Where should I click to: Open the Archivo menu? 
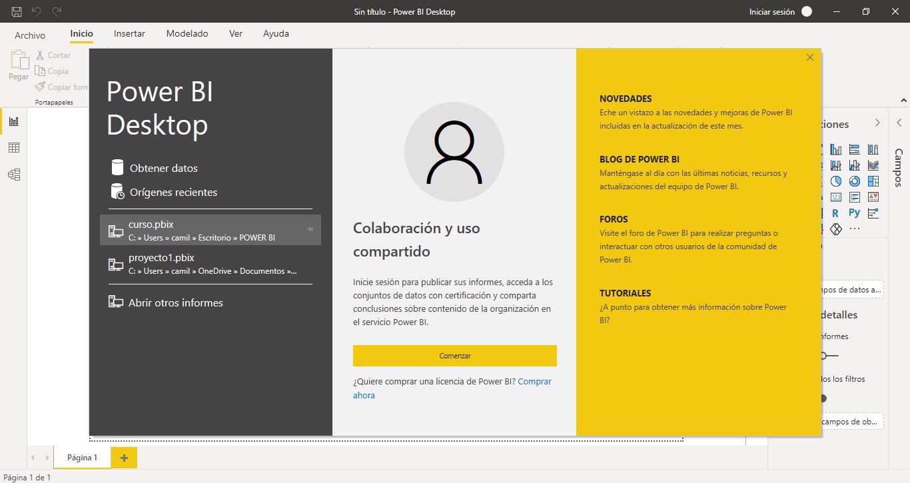(30, 35)
